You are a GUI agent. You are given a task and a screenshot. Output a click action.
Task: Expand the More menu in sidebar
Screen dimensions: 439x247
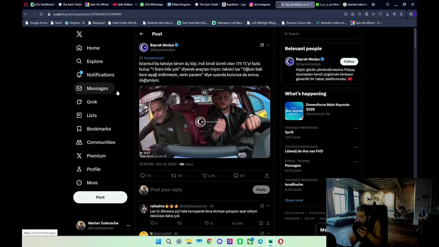point(87,183)
